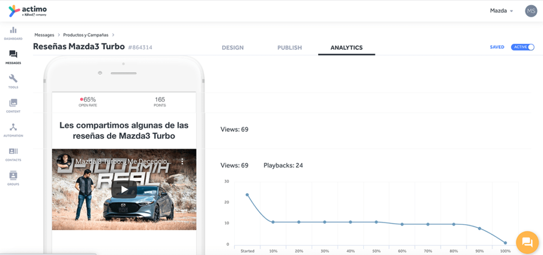543x255 pixels.
Task: Click the 65% open rate stat
Action: point(87,102)
